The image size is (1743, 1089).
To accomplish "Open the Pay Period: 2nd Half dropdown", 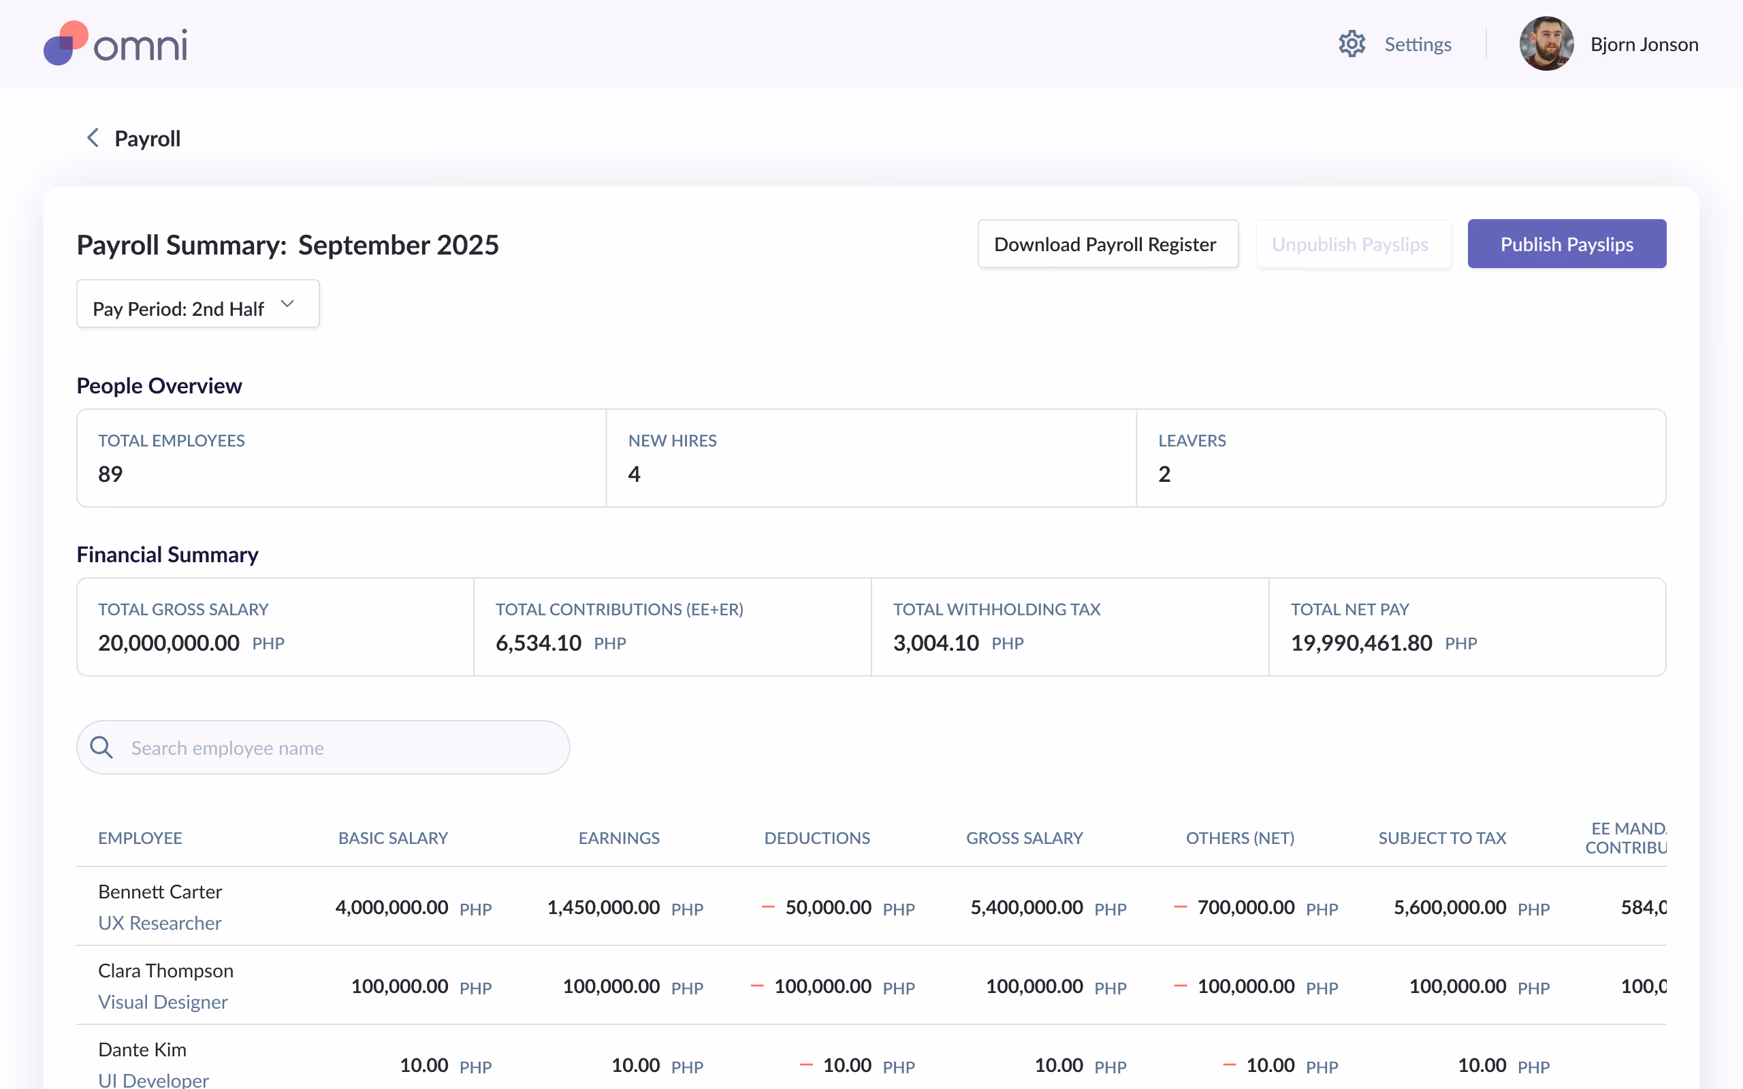I will click(x=197, y=304).
